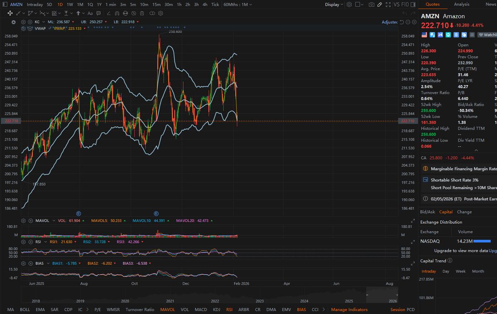Toggle the BOLL indicator

pos(25,309)
